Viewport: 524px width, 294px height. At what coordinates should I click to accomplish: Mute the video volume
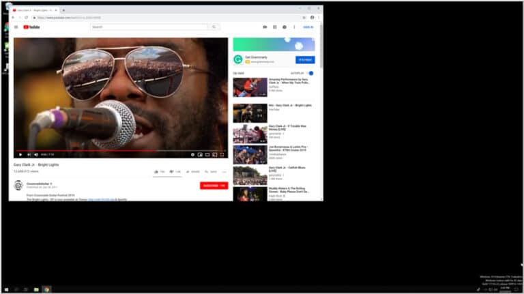point(36,155)
